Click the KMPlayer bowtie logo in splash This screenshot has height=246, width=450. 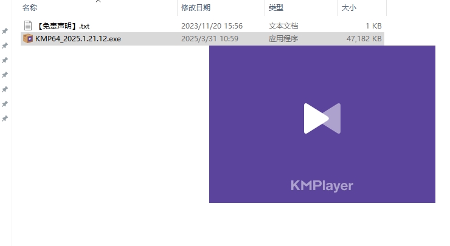[x=322, y=118]
